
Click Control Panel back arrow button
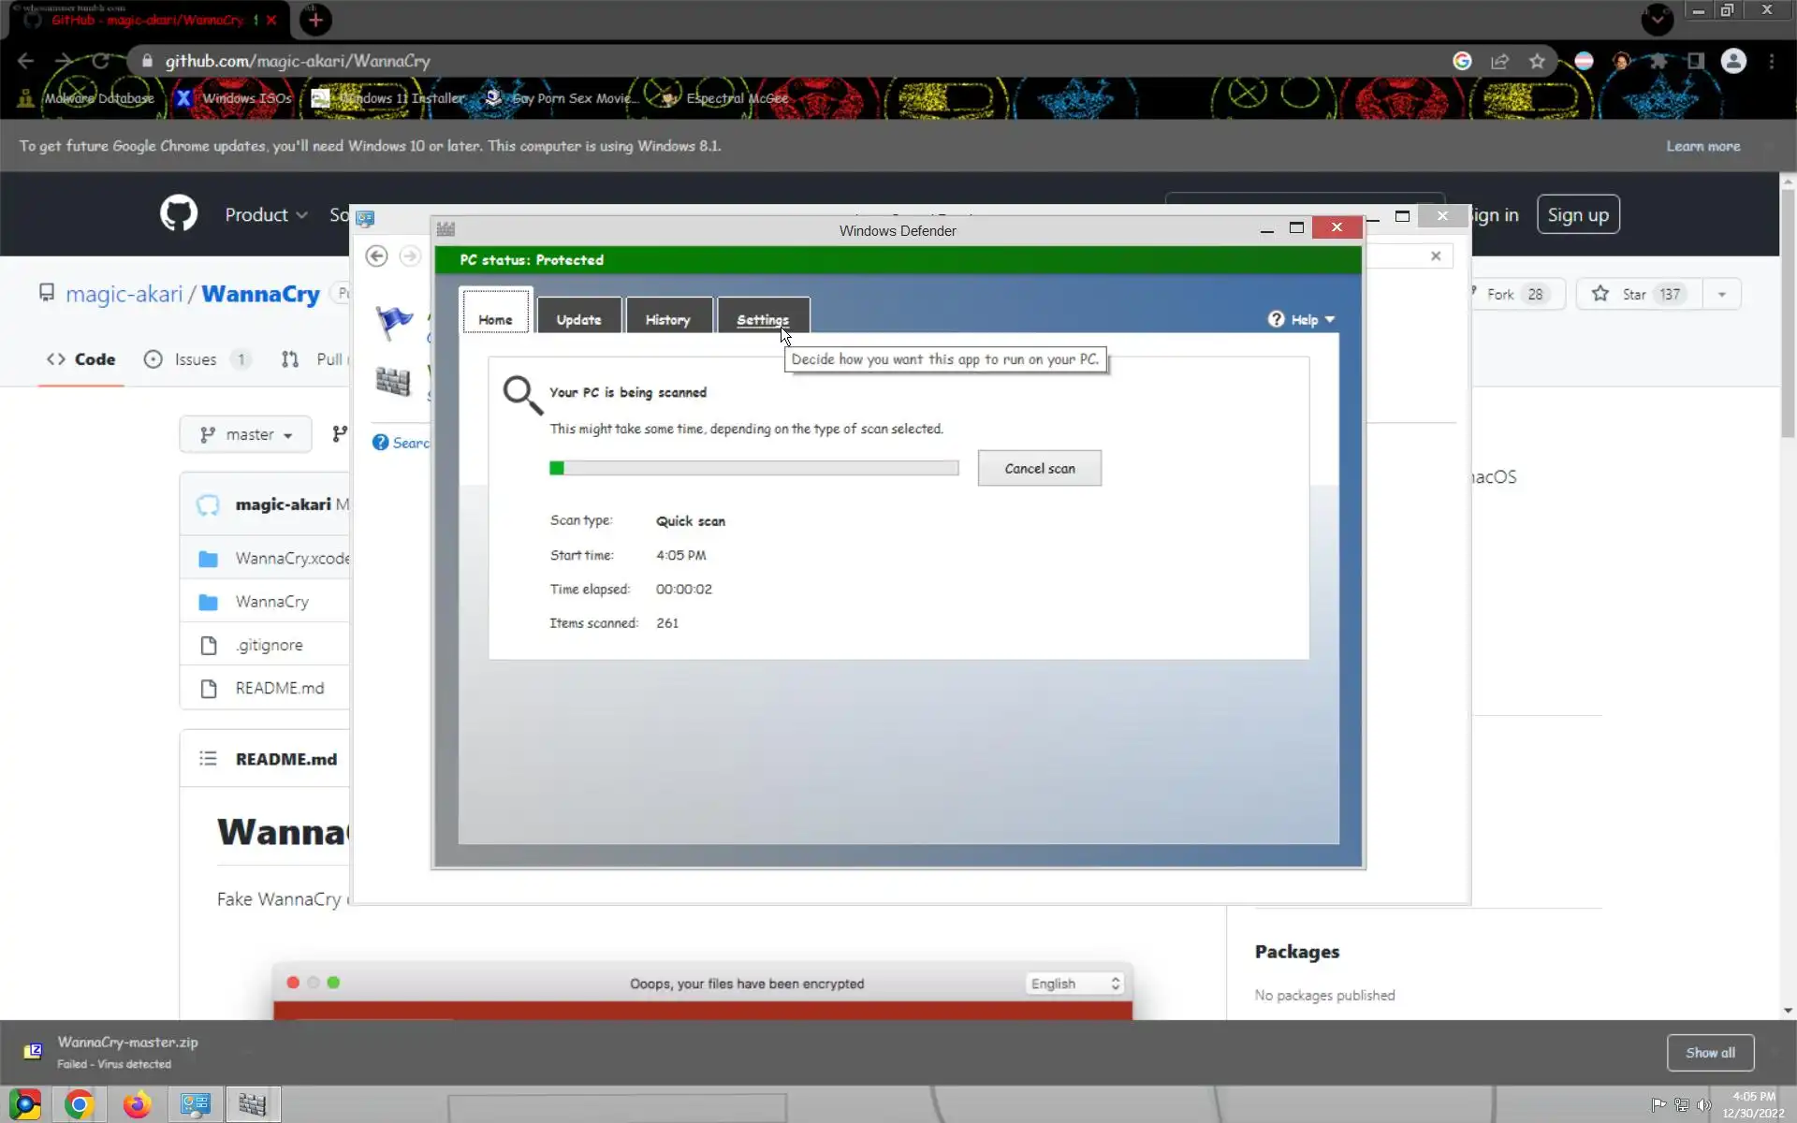(x=376, y=255)
